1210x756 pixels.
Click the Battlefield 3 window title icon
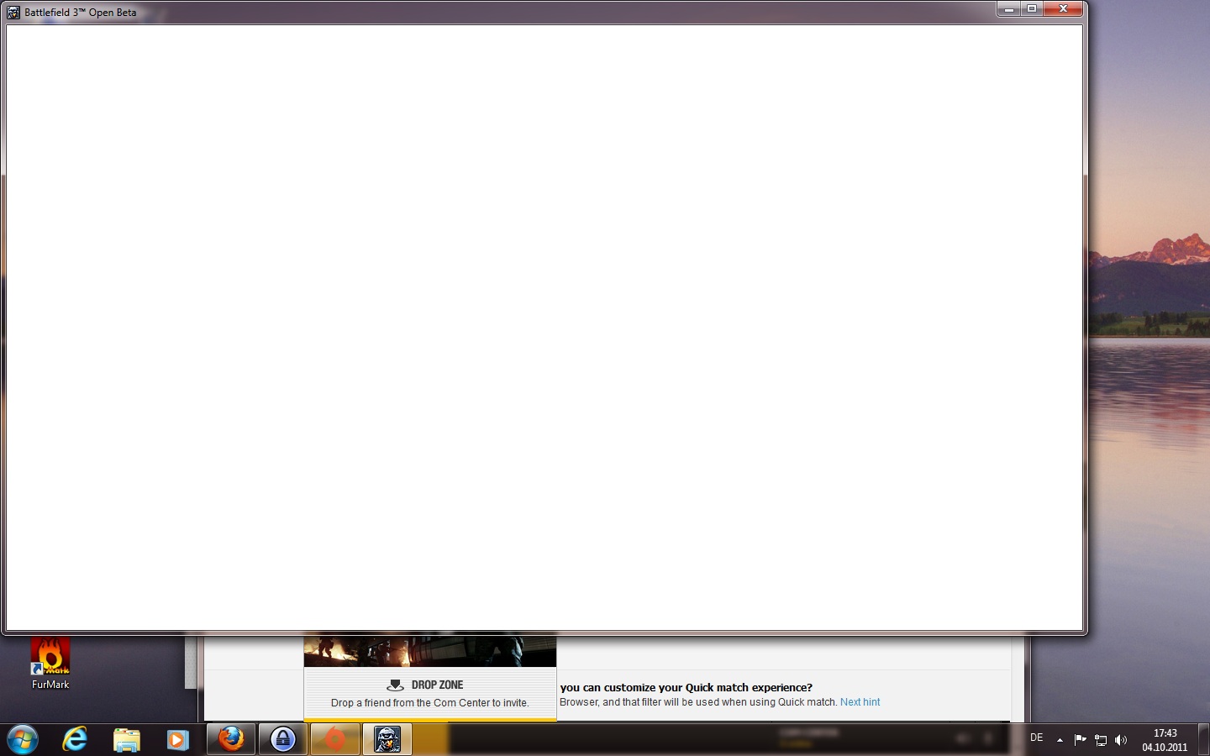click(13, 13)
